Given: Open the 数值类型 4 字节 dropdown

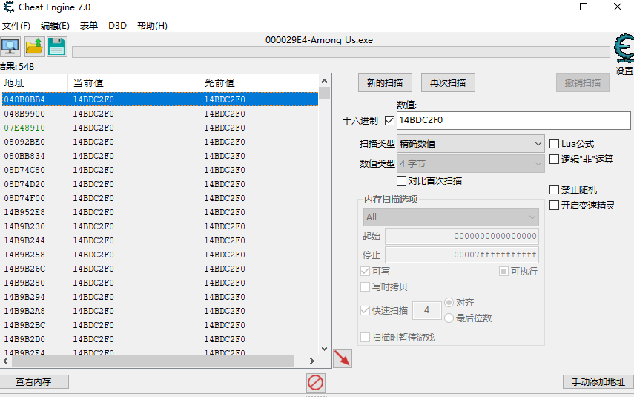Looking at the screenshot, I should click(471, 163).
